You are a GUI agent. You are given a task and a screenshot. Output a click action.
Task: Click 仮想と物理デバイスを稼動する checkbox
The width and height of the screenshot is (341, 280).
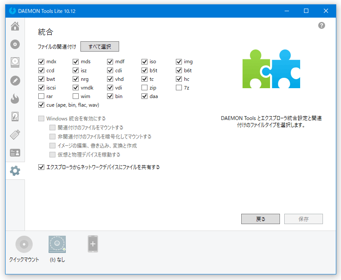click(x=52, y=155)
